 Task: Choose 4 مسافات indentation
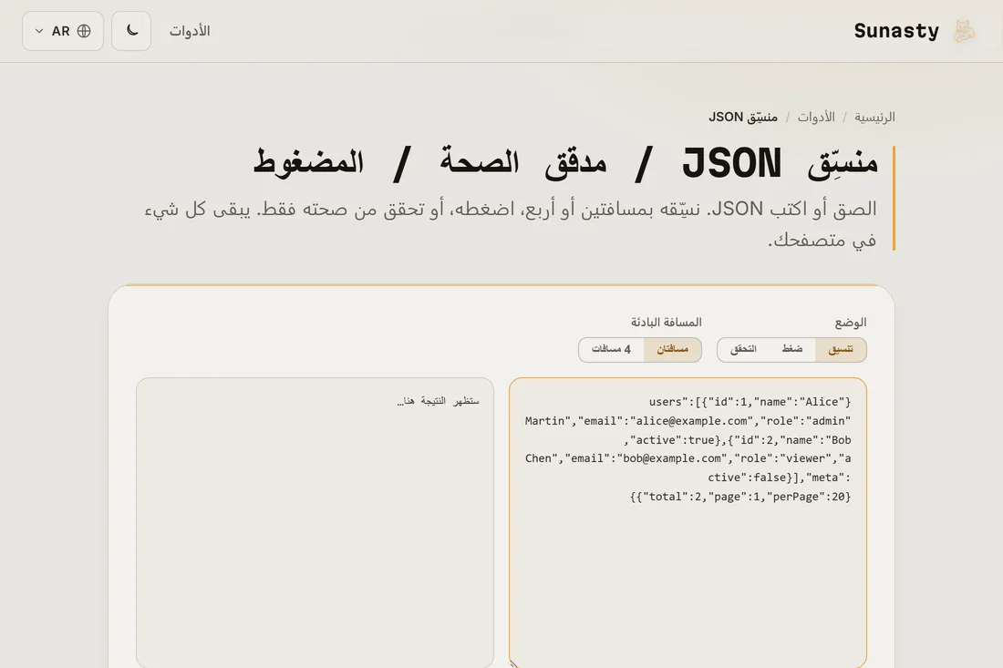click(x=611, y=349)
